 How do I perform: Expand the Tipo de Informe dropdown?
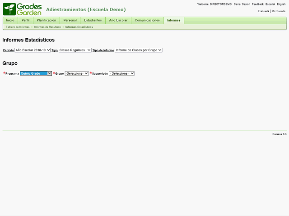(x=138, y=50)
